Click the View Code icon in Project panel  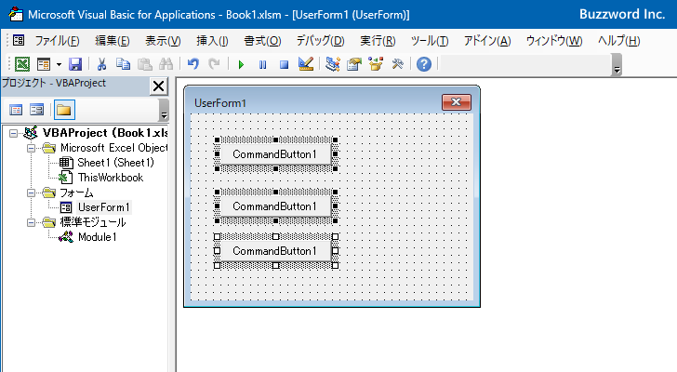(16, 110)
